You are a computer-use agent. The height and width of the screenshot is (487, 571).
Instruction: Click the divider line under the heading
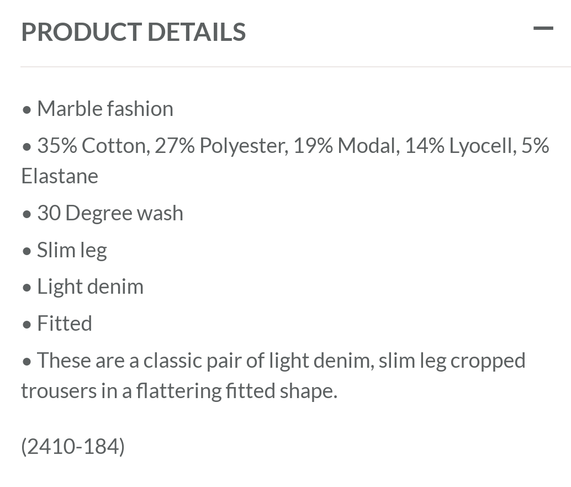tap(286, 66)
